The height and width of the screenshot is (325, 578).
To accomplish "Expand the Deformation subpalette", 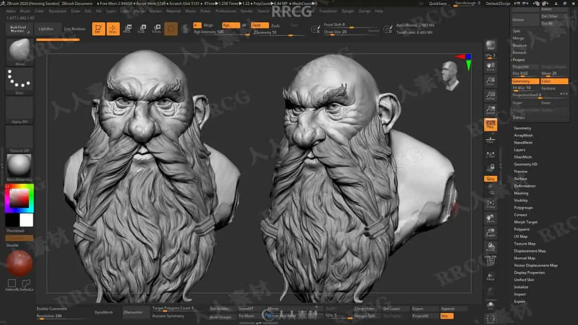I will point(525,186).
